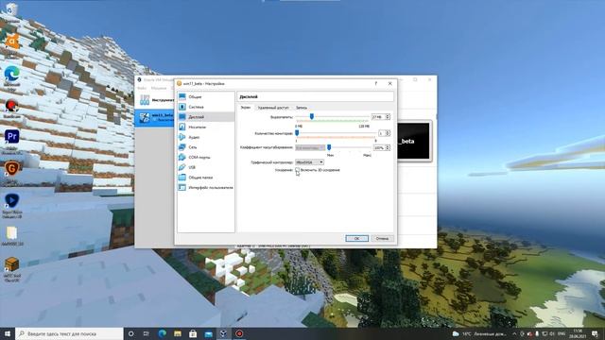Open the graphics controller dropdown
605x340 pixels.
(x=309, y=162)
